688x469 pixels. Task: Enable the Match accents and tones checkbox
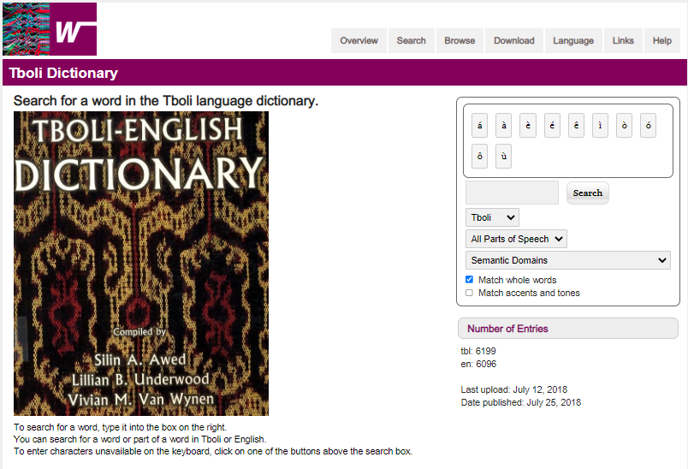[469, 293]
